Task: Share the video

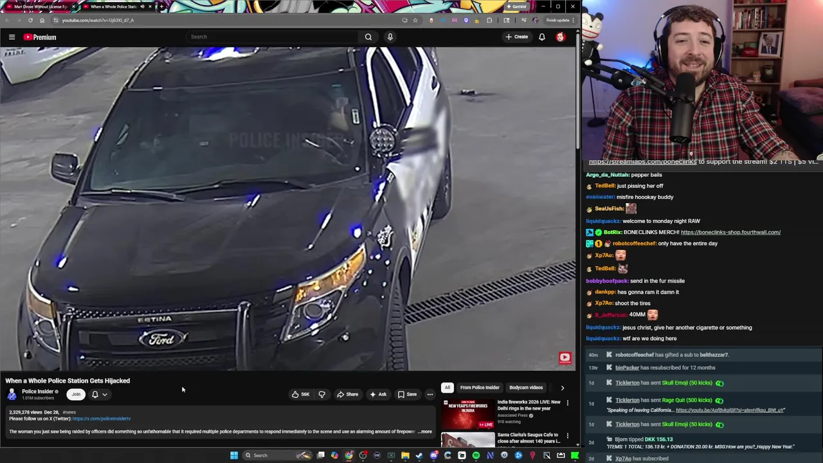Action: 347,394
